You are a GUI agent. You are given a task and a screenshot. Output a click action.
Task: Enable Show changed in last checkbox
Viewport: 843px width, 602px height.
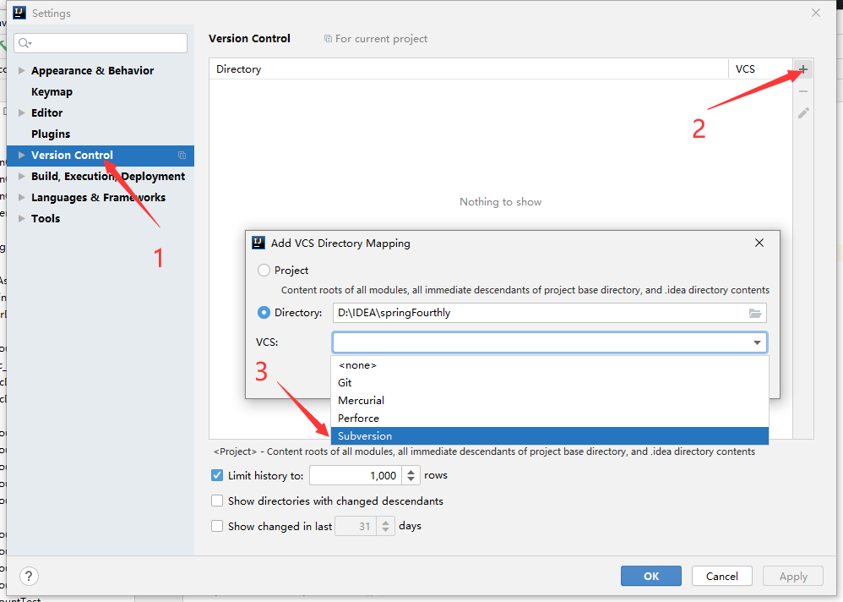tap(217, 526)
